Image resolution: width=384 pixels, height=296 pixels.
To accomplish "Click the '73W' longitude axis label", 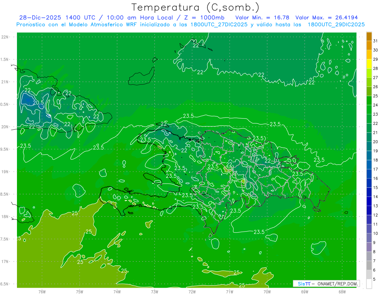I will pos(155,292).
